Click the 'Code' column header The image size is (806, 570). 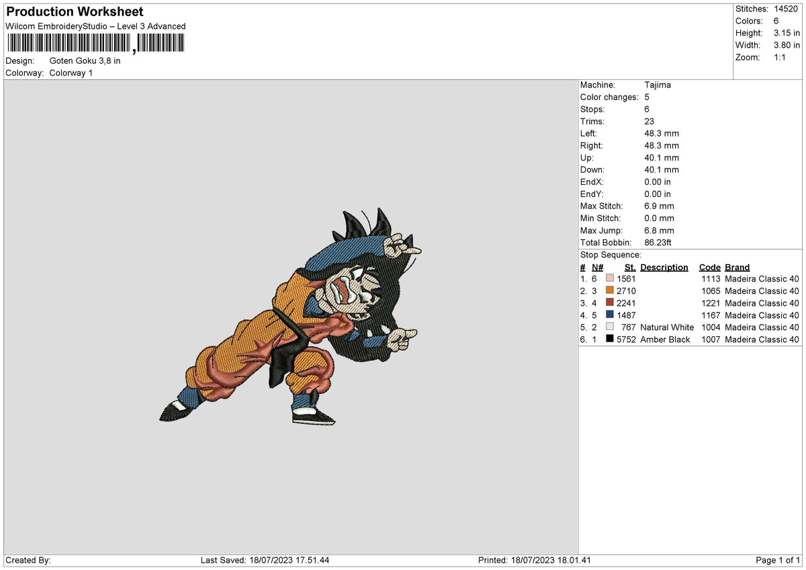[709, 267]
